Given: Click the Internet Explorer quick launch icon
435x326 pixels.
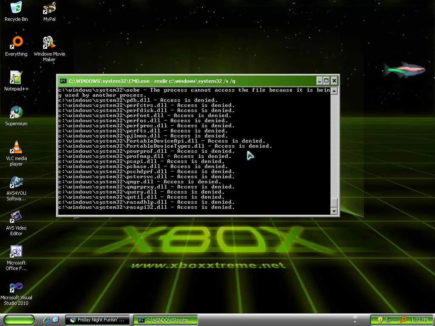Looking at the screenshot, I should [x=46, y=320].
